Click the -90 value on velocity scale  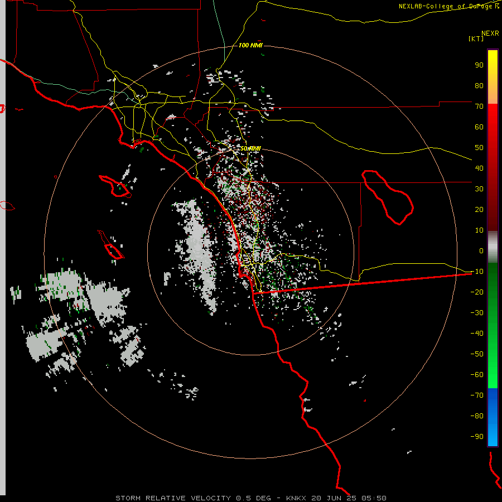pyautogui.click(x=477, y=437)
